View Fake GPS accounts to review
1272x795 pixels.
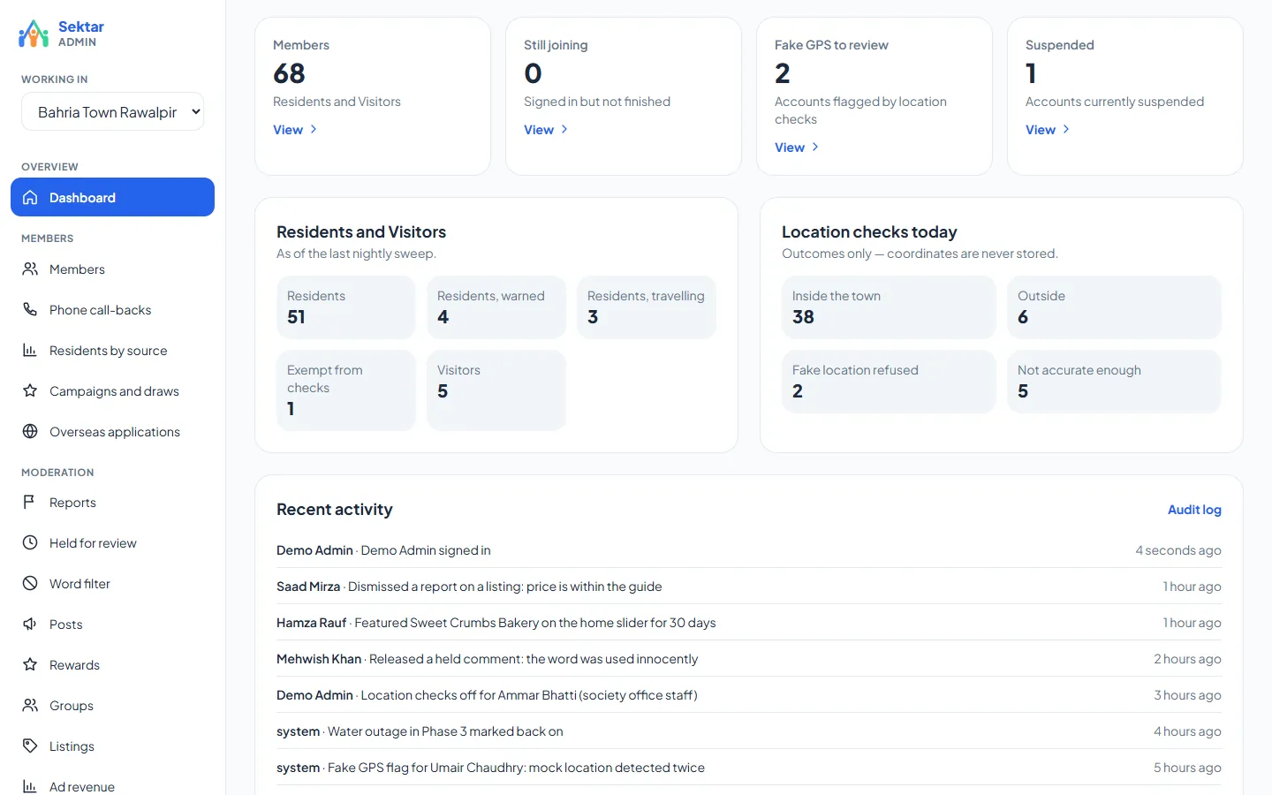tap(797, 148)
